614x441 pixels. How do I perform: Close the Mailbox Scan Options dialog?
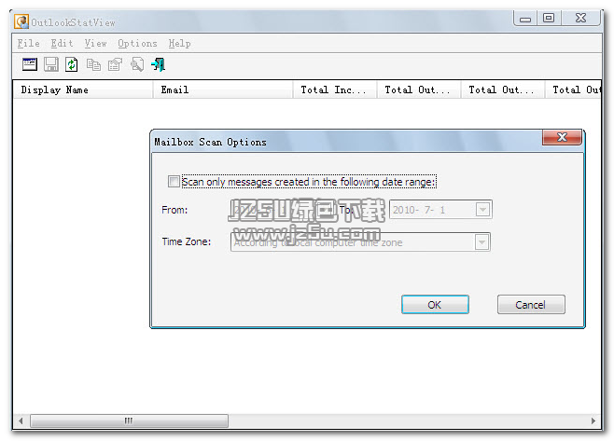[562, 137]
